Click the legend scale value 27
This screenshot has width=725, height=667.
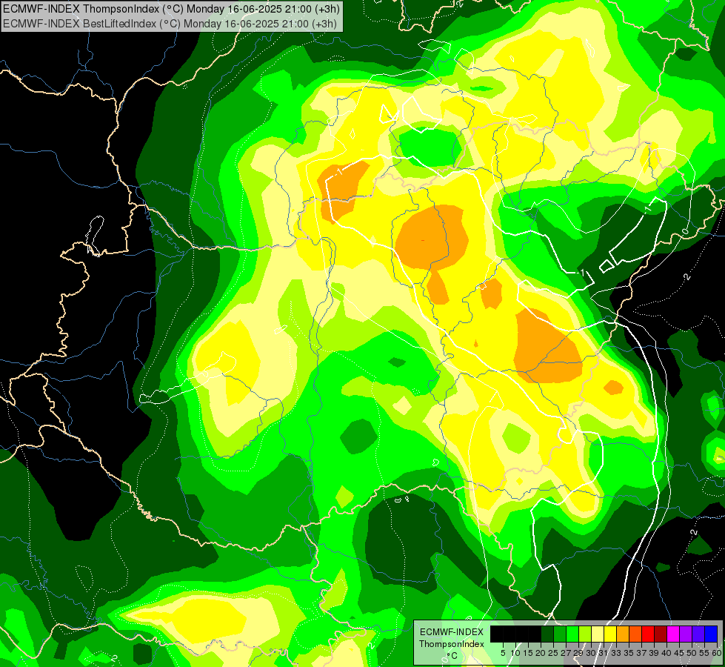[x=566, y=653]
